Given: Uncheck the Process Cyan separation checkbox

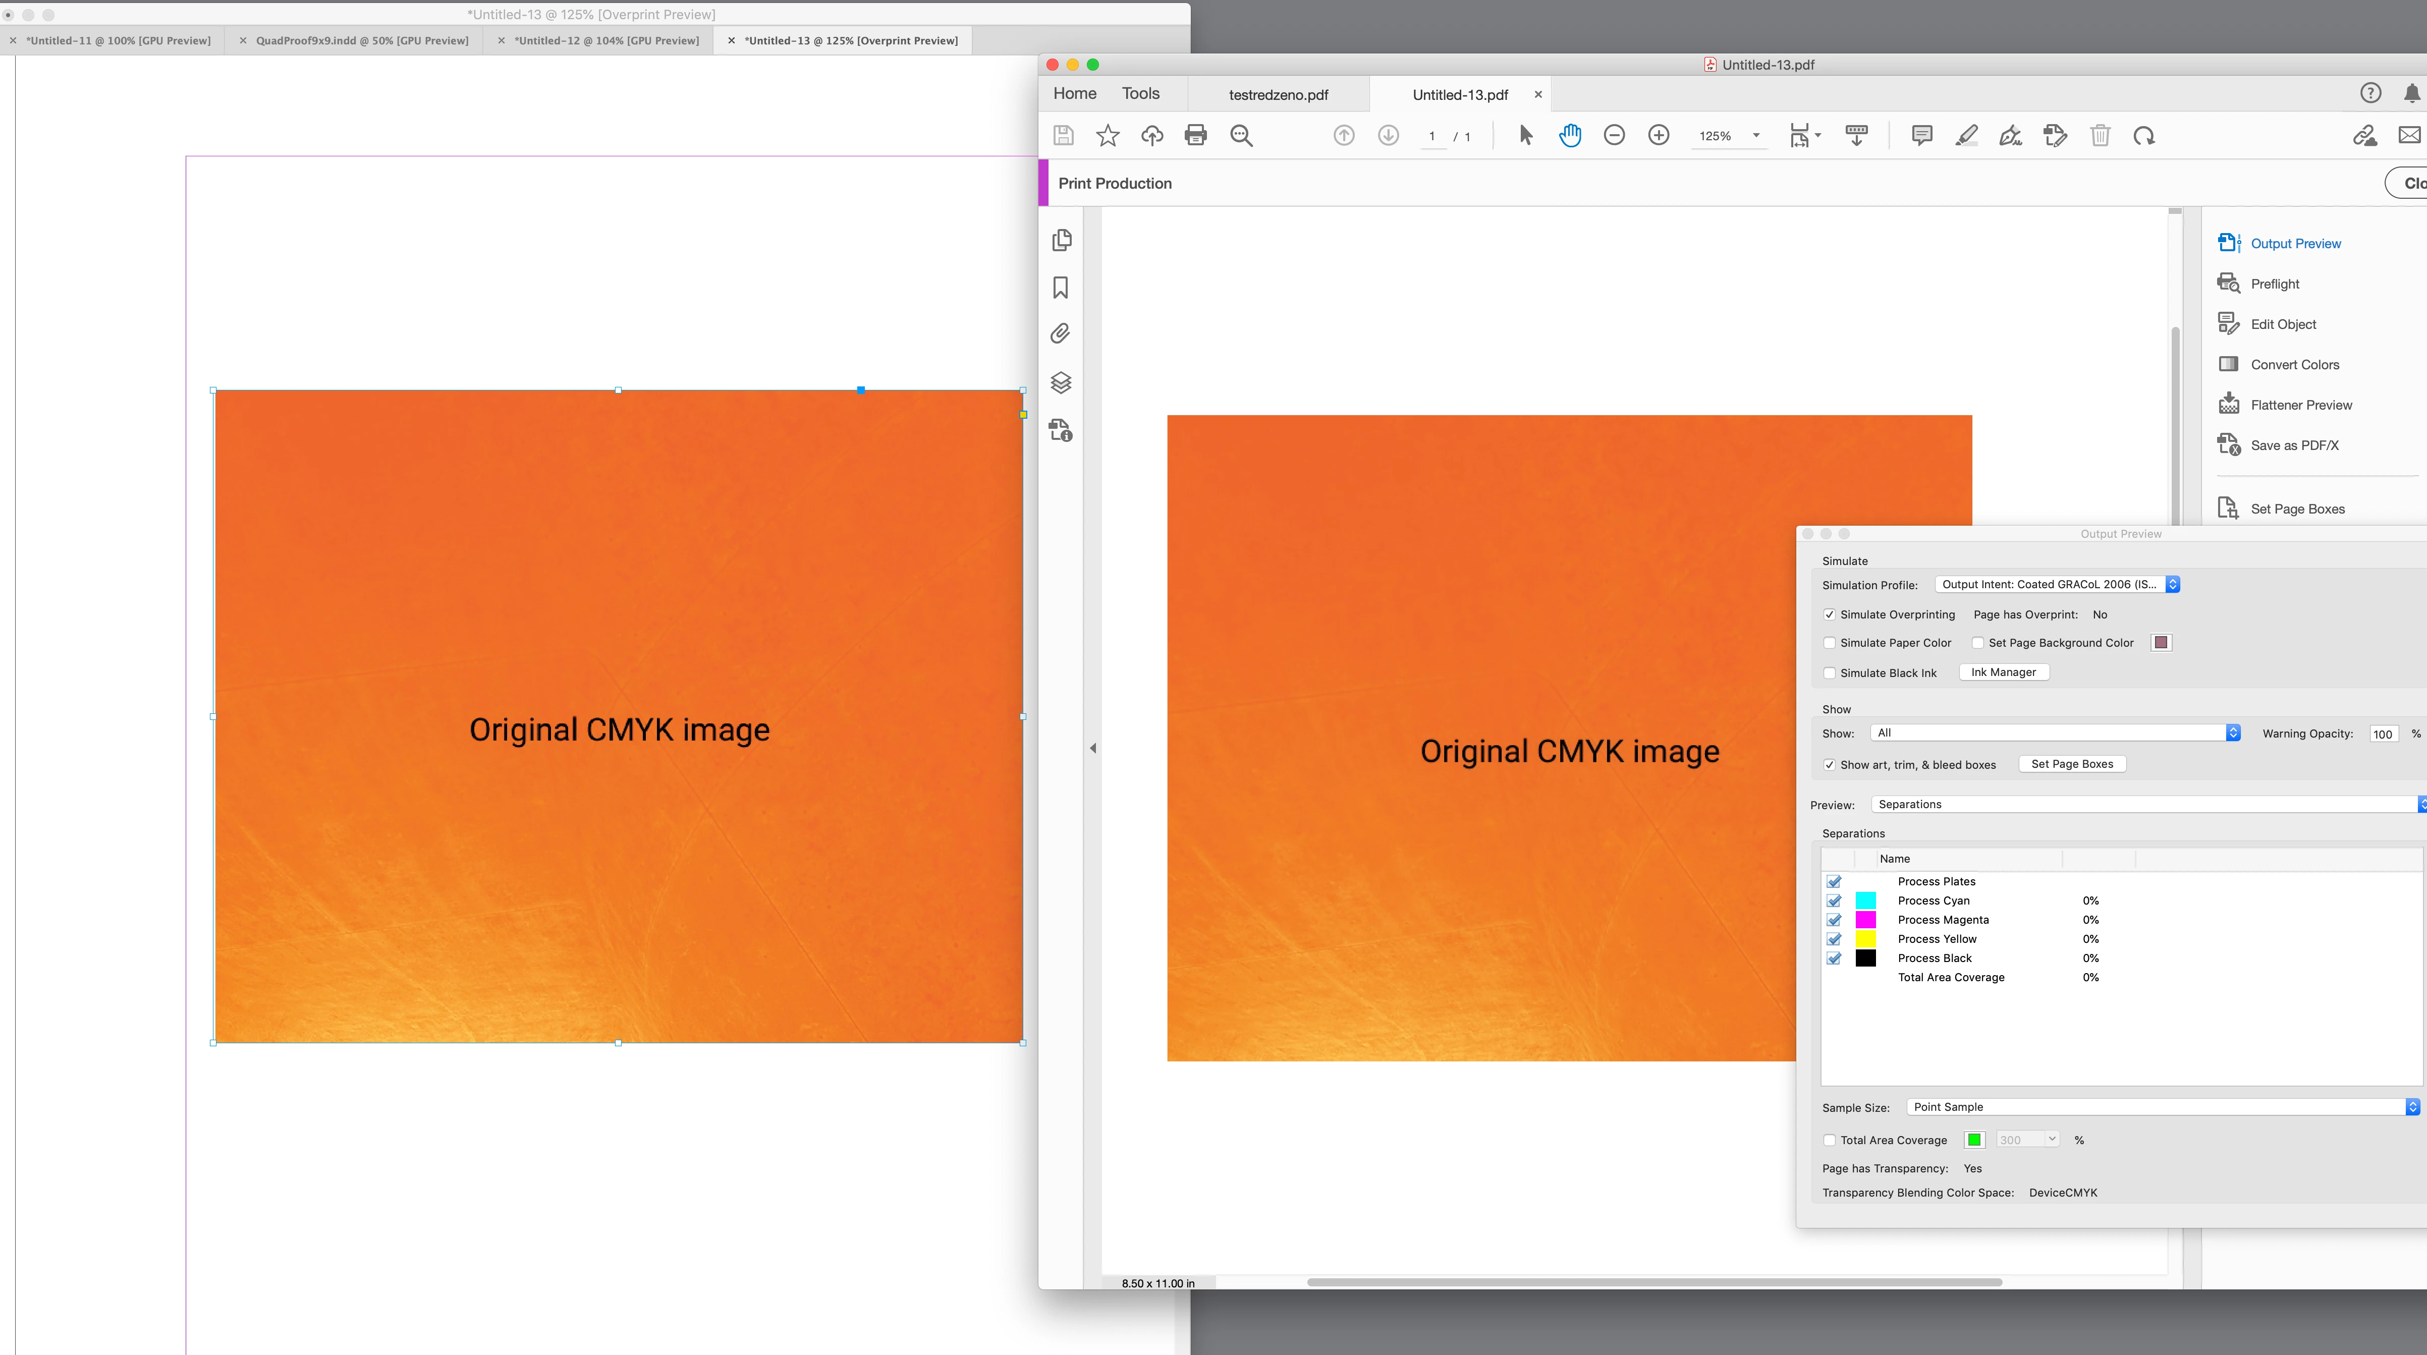Looking at the screenshot, I should tap(1834, 901).
